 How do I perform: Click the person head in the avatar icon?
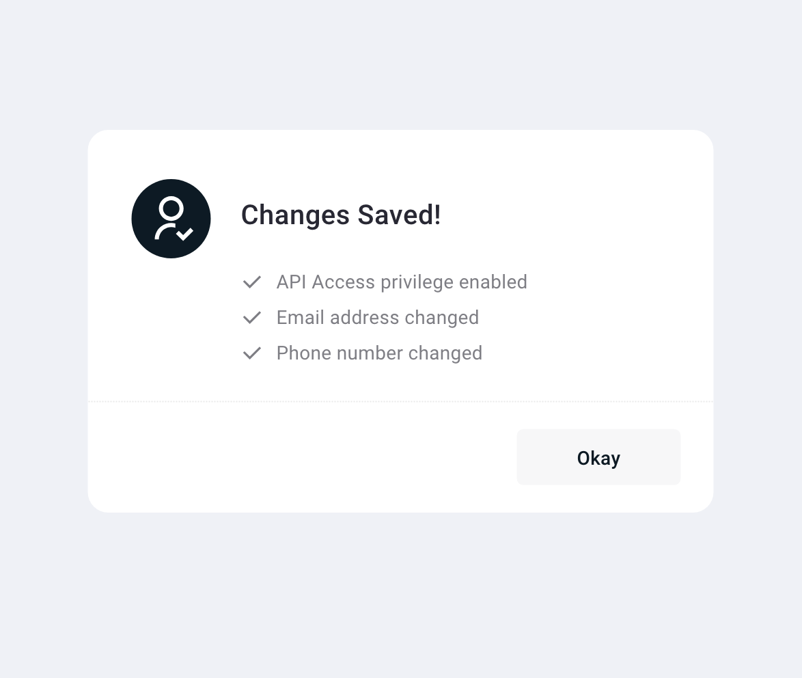coord(171,208)
